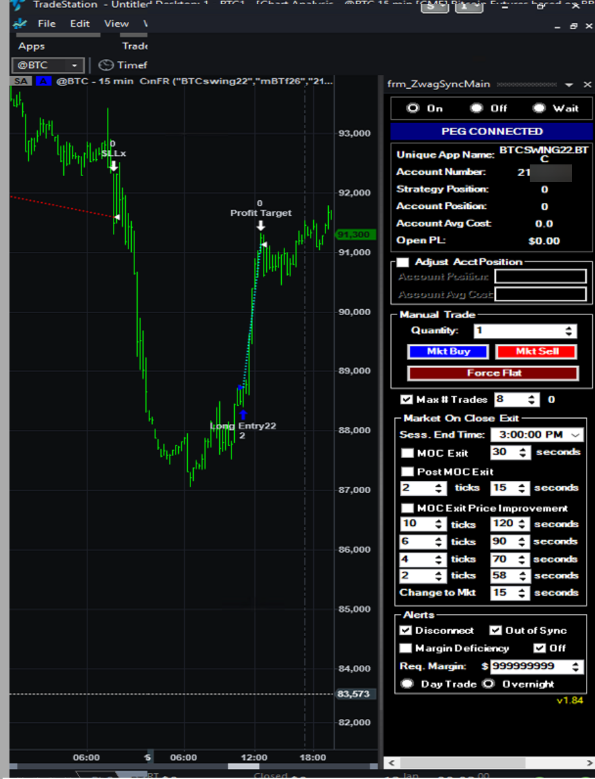Open the frm_ZwagSyncMain panel options arrow
The width and height of the screenshot is (595, 779).
point(569,85)
